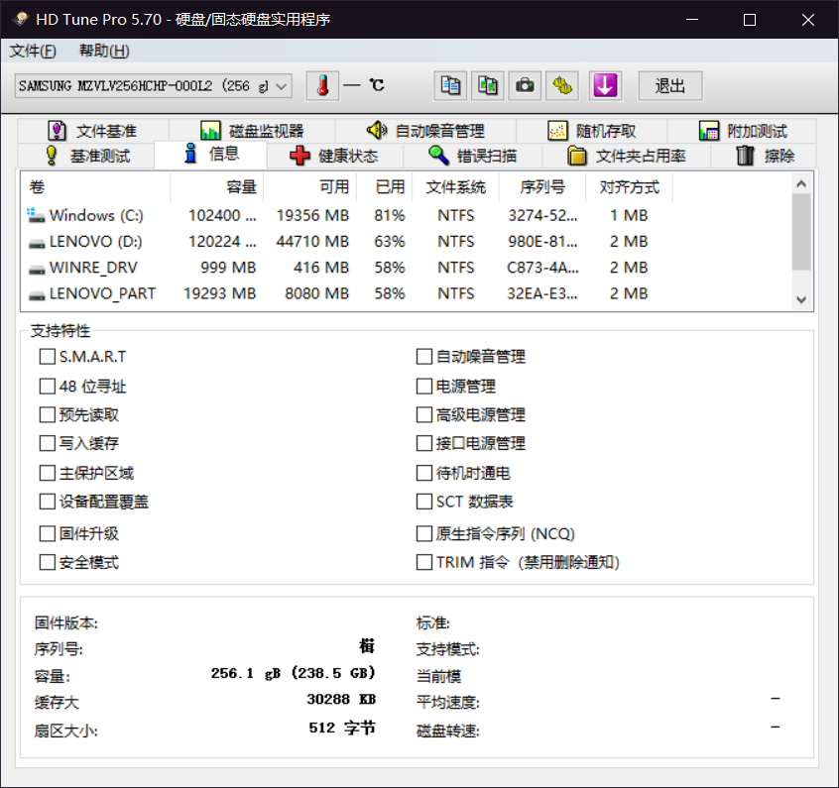
Task: Switch to the 基准测试 tab
Action: coord(87,156)
